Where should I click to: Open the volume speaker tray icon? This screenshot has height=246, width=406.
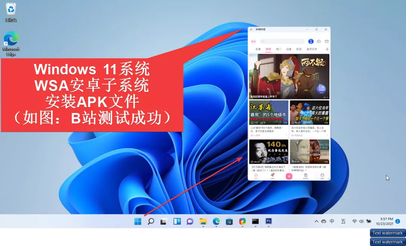click(x=361, y=222)
